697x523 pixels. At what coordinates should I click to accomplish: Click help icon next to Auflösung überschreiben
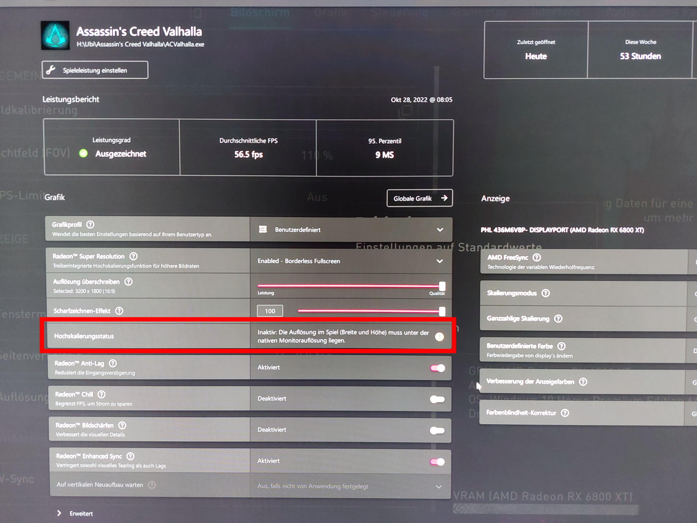(x=128, y=281)
